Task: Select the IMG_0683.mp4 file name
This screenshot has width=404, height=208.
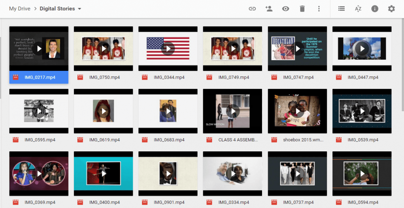Action: [x=169, y=140]
